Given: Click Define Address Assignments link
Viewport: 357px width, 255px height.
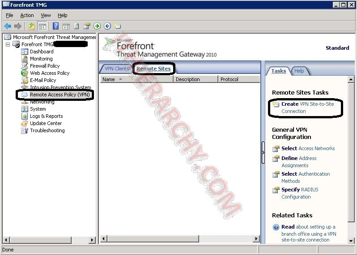Looking at the screenshot, I should [x=299, y=162].
